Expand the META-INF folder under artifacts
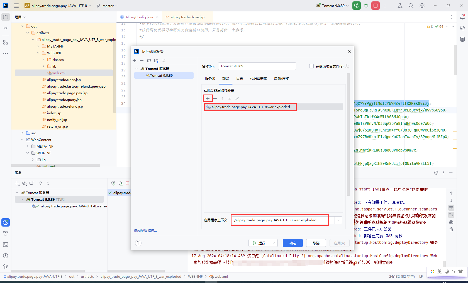This screenshot has width=468, height=283. 38,46
